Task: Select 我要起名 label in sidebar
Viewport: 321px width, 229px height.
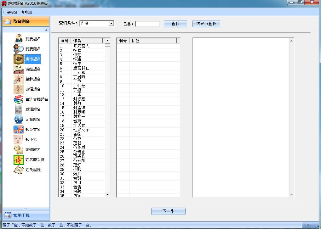Action: (33, 39)
